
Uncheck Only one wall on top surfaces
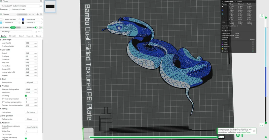point(26,138)
